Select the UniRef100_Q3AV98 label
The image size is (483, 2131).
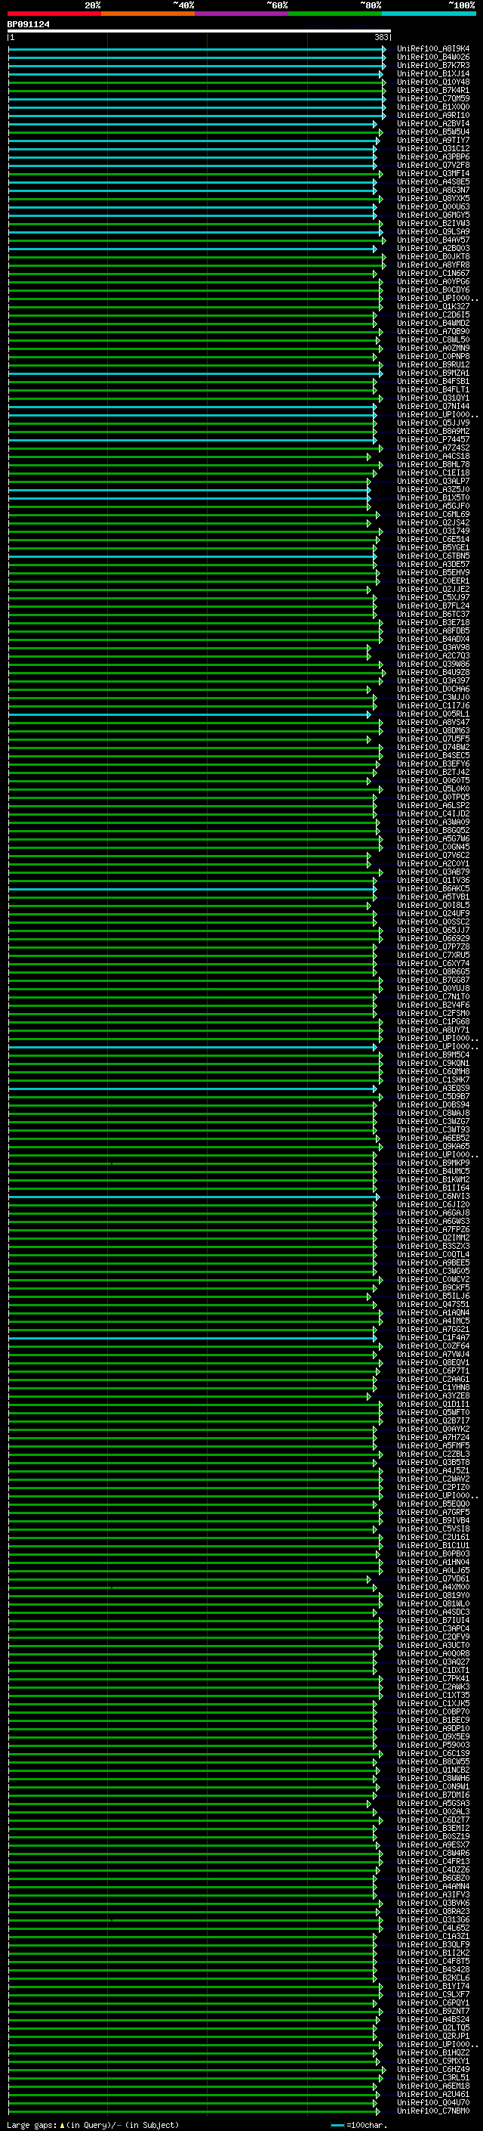pyautogui.click(x=433, y=648)
